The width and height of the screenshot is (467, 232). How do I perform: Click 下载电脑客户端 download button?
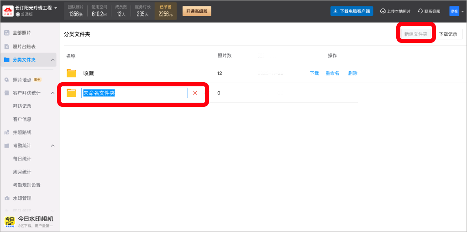pyautogui.click(x=352, y=11)
